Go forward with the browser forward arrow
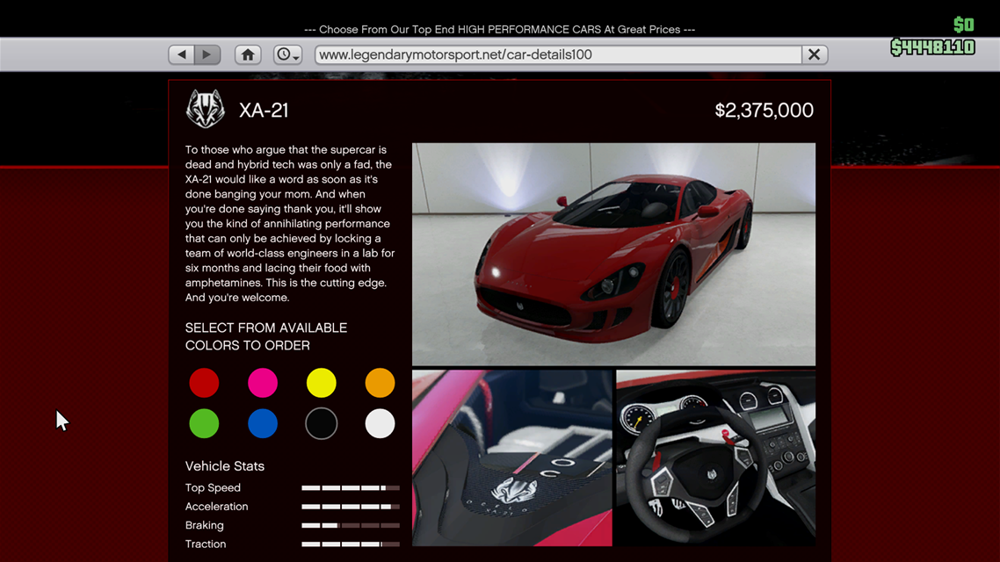Screen dimensions: 1000x562 coord(207,54)
